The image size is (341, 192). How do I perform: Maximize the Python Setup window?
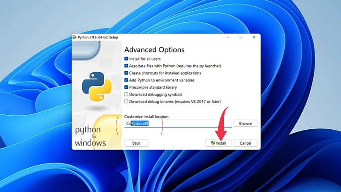point(241,37)
